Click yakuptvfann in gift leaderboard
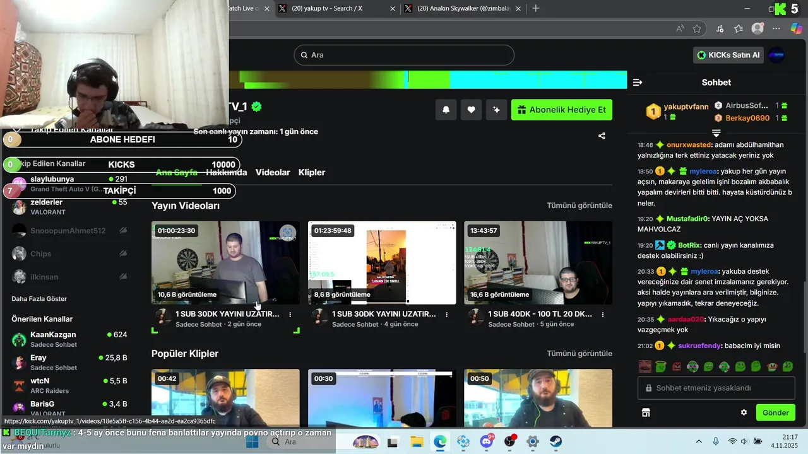 point(686,107)
